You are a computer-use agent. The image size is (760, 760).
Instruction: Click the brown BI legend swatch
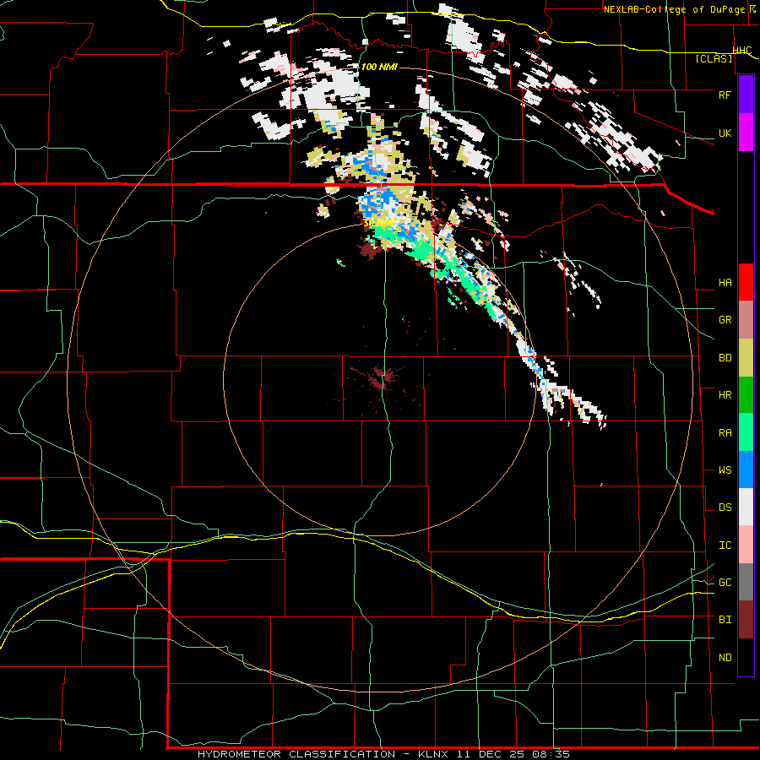(x=746, y=619)
